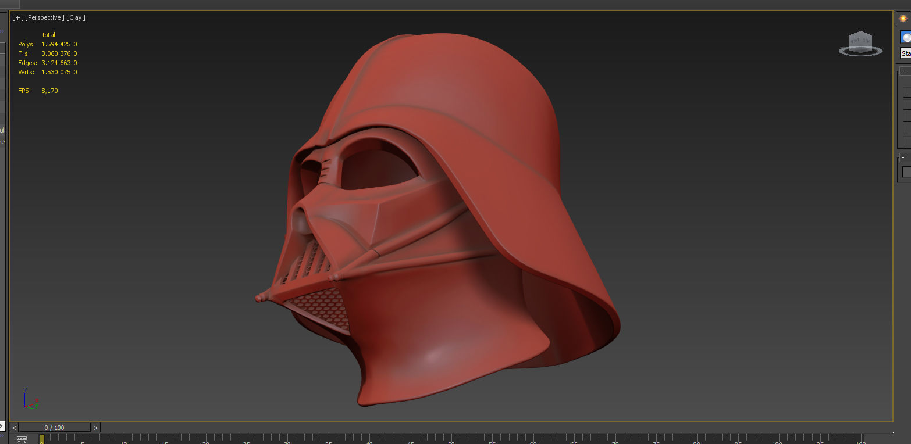Click the ViewCube navigation cube

(x=860, y=44)
